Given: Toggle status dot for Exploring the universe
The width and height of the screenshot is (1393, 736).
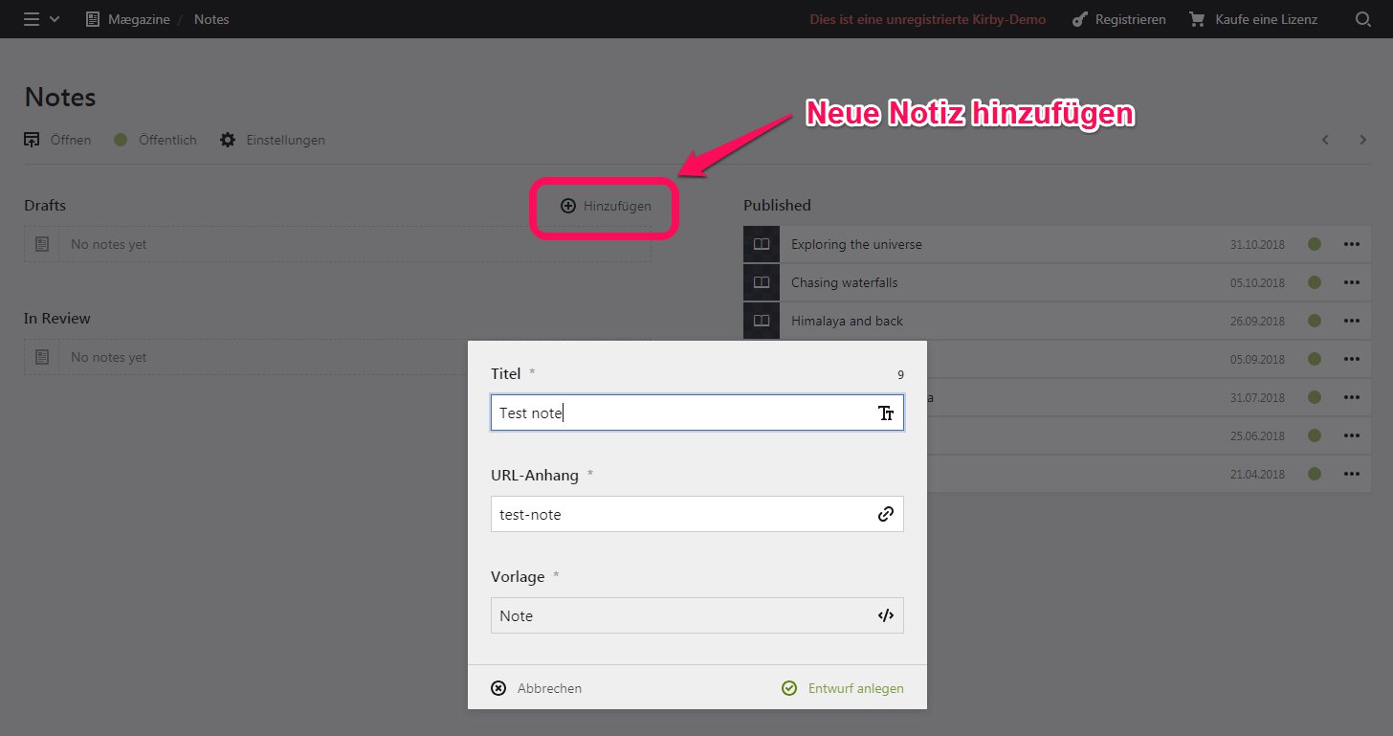Looking at the screenshot, I should 1315,245.
